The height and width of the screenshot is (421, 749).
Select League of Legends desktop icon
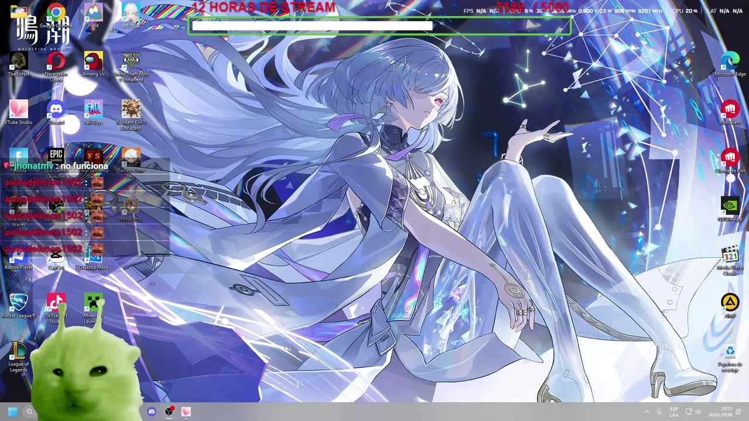pyautogui.click(x=19, y=357)
